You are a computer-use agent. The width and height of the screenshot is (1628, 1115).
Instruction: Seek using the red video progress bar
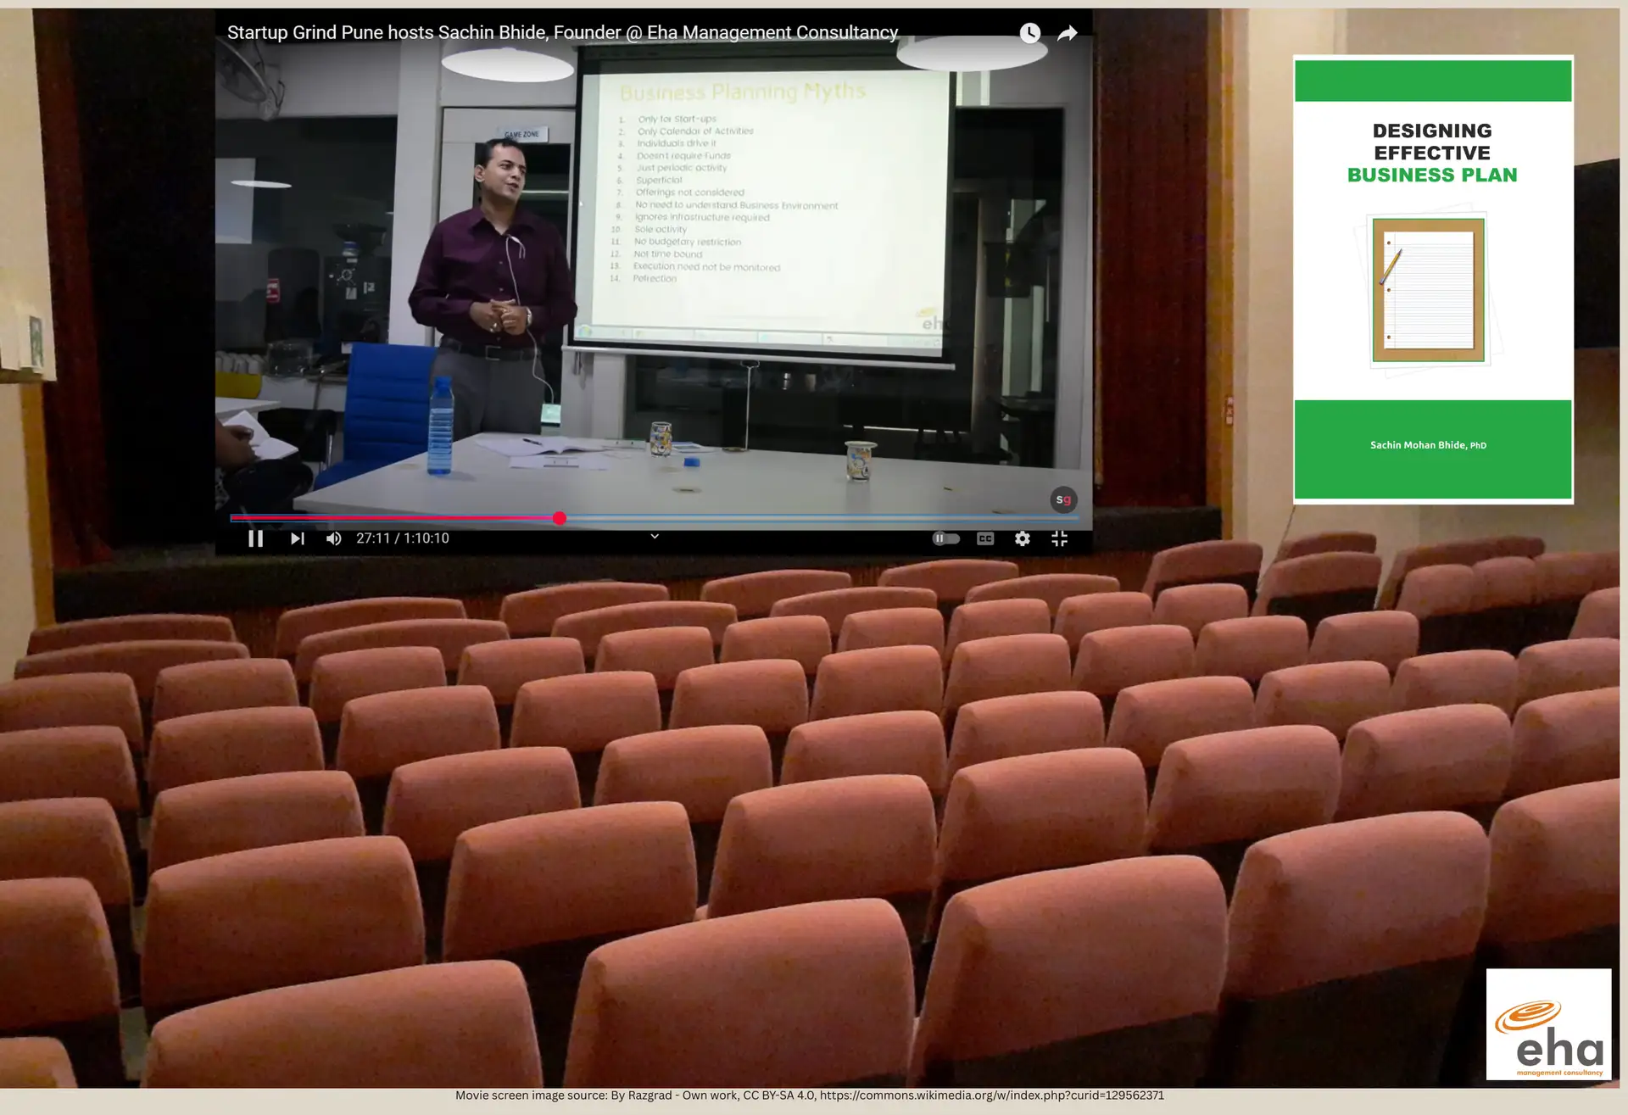(654, 517)
